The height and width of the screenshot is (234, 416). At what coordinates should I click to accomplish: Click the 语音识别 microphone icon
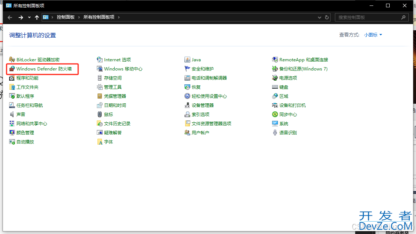(x=275, y=133)
